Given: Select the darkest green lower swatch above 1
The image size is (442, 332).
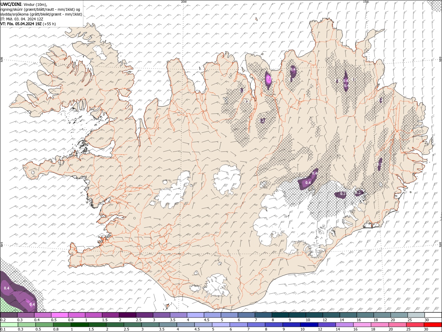Looking at the screenshot, I should coord(79,325).
